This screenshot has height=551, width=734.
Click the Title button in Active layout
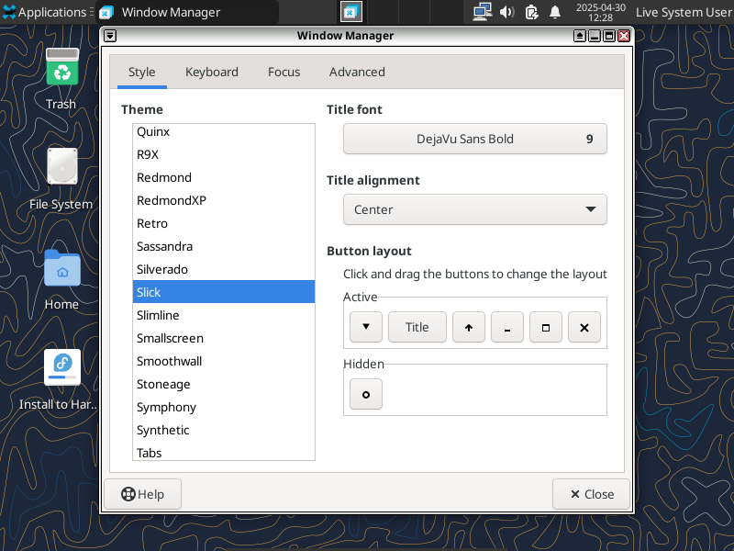point(417,327)
